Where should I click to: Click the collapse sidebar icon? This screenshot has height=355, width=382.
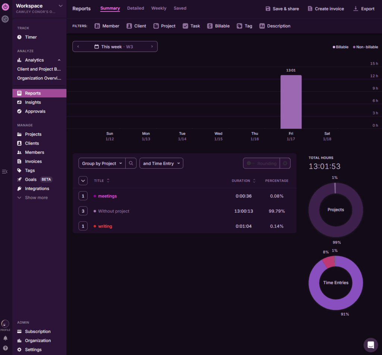(x=4, y=172)
